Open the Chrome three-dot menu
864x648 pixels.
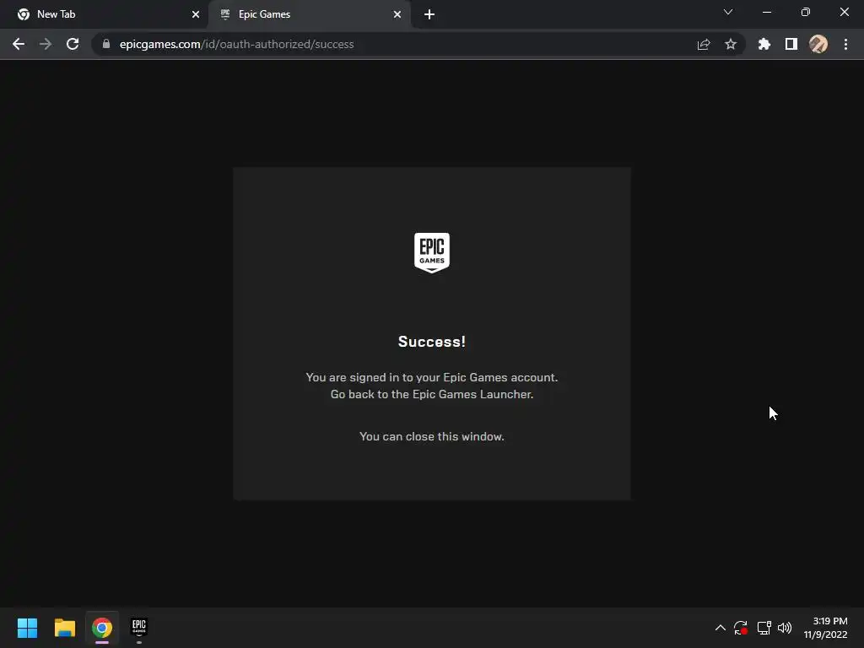(x=845, y=44)
